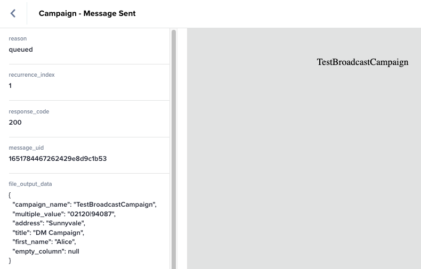
Task: Click TestBroadcastCampaign text in the preview
Action: click(x=362, y=62)
